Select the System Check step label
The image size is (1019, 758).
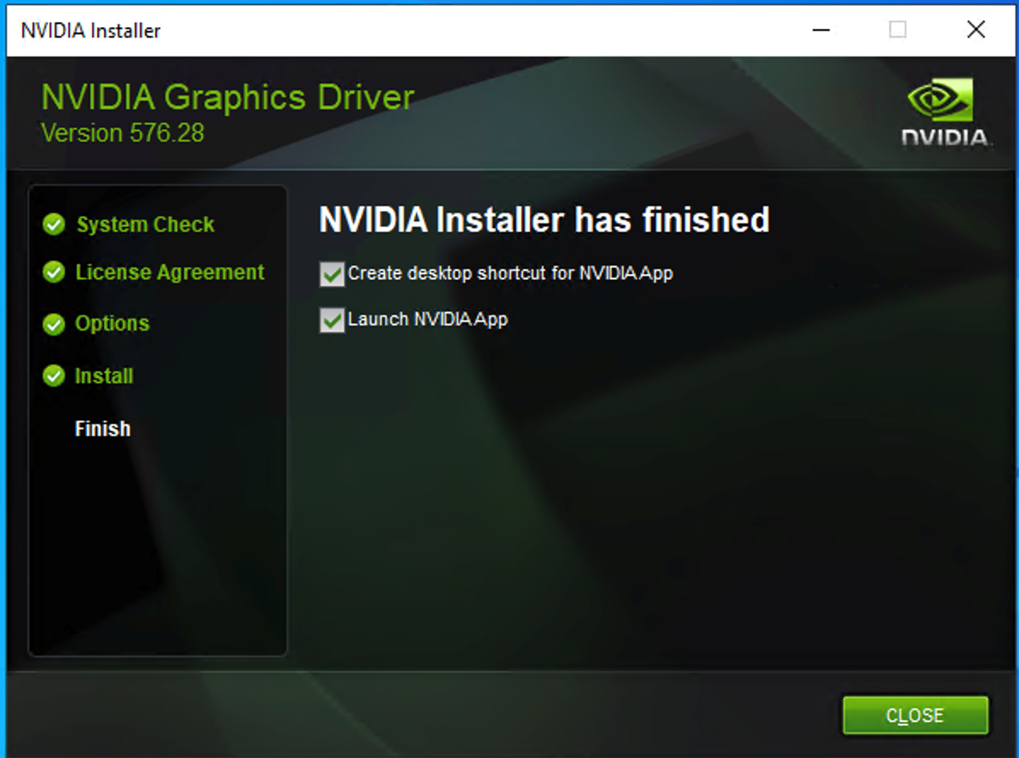(146, 224)
